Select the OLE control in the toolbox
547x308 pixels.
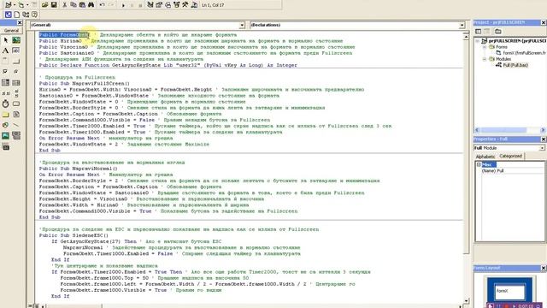coord(6,146)
